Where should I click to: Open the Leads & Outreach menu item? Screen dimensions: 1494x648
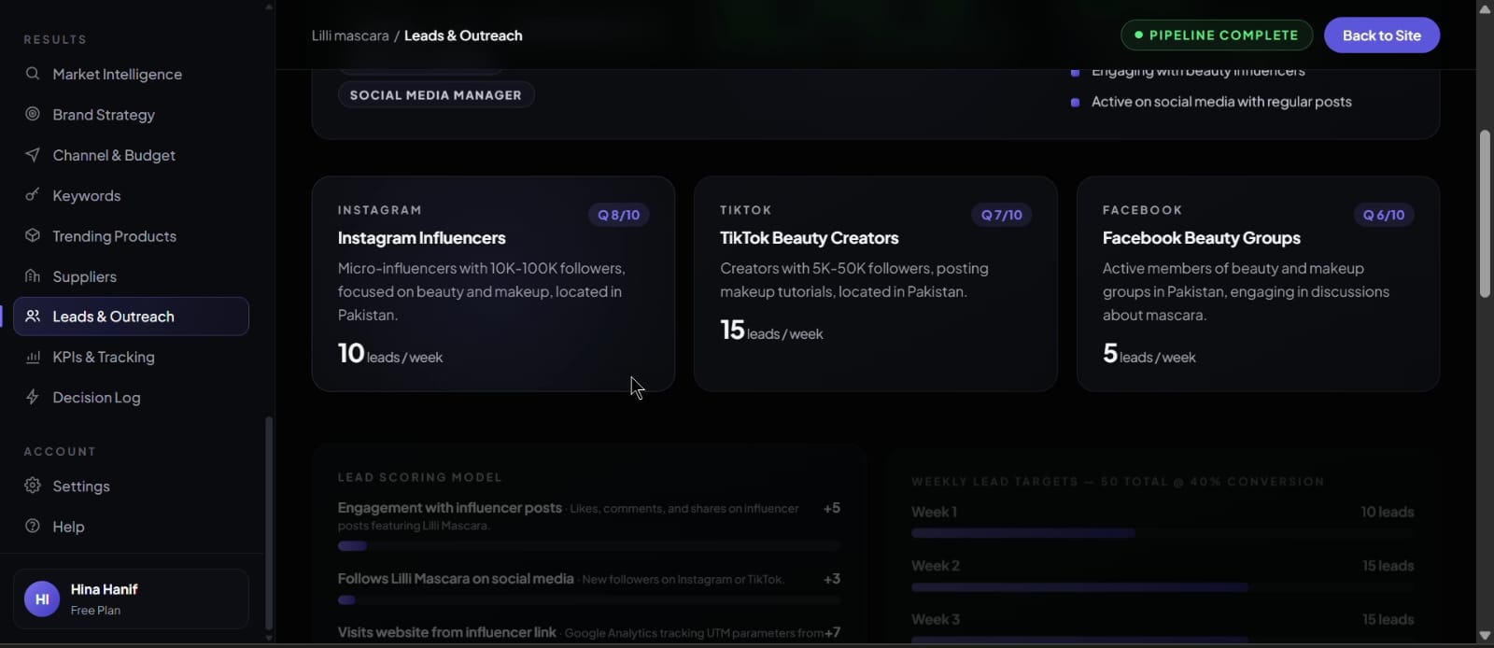tap(132, 317)
